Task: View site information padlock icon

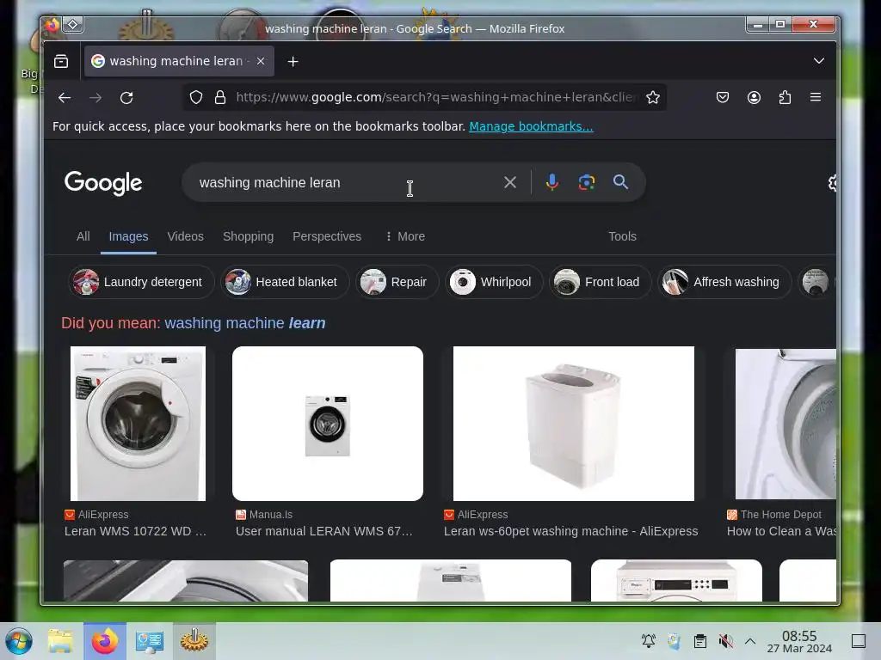Action: pyautogui.click(x=220, y=98)
